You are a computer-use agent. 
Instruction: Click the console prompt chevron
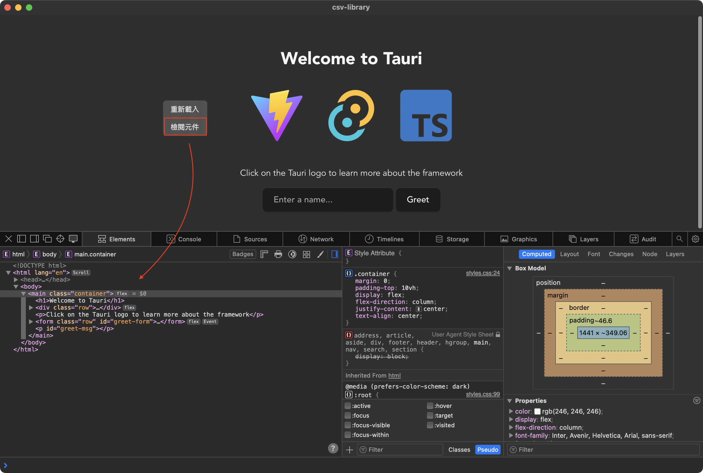[x=5, y=465]
